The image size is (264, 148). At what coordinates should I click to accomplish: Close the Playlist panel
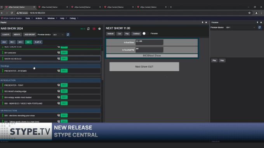(206, 22)
